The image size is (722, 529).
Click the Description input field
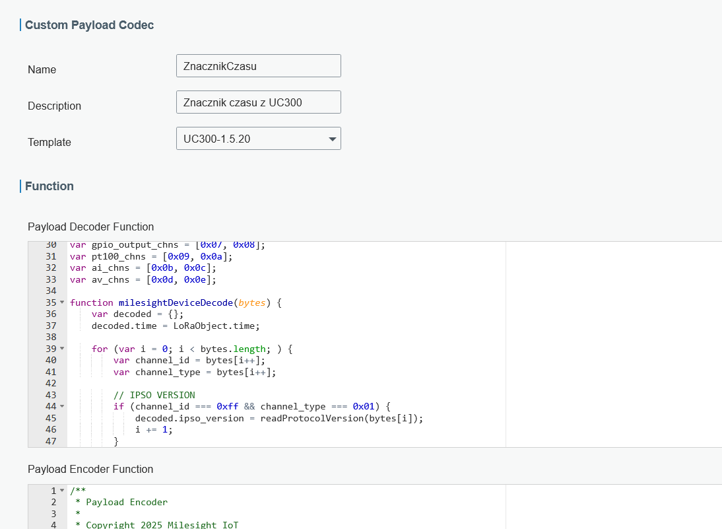click(258, 102)
